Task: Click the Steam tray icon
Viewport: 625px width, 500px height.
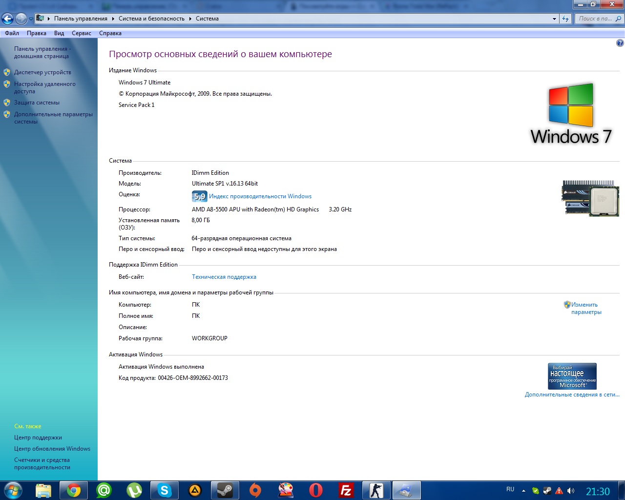Action: (x=547, y=491)
